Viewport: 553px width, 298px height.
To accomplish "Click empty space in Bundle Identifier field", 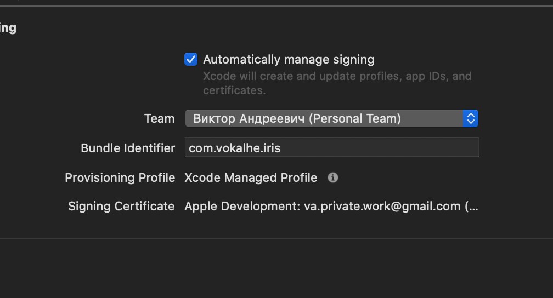I will coord(381,147).
